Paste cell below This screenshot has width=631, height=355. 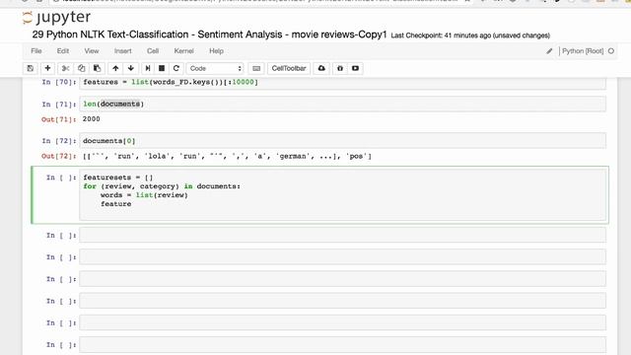97,68
